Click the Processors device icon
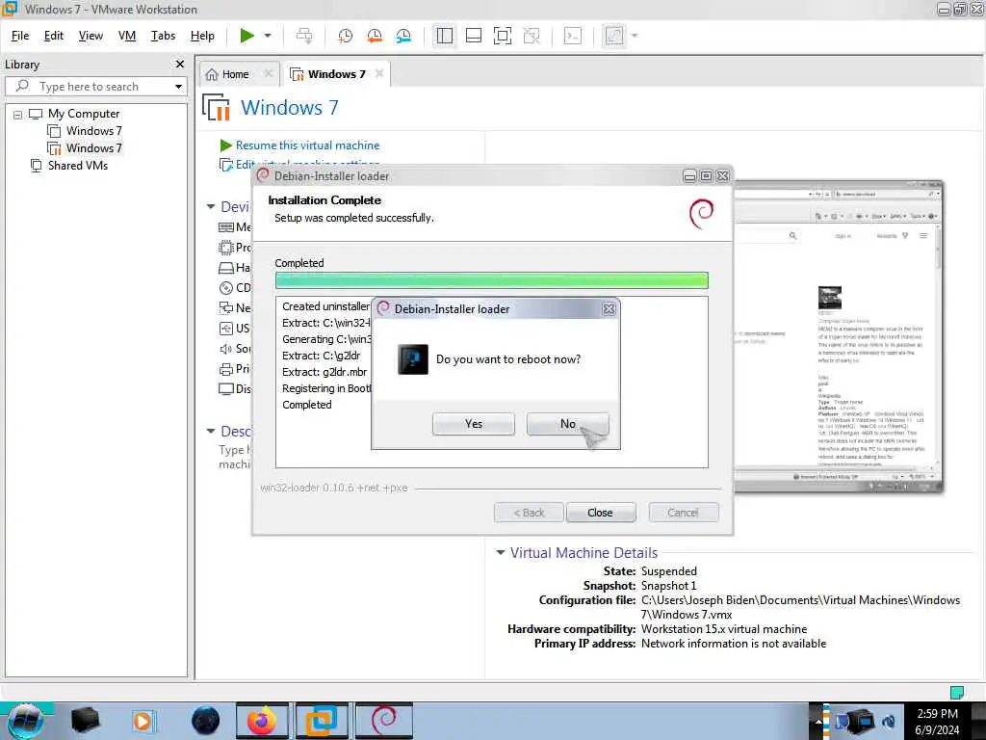 pos(226,248)
